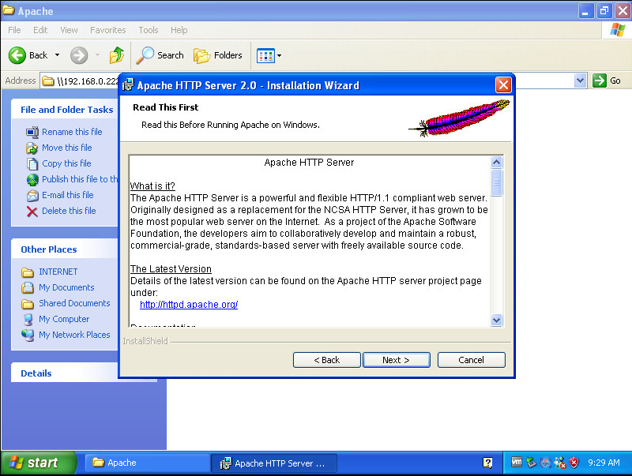Open My Computer in Other Places
632x476 pixels.
[64, 319]
